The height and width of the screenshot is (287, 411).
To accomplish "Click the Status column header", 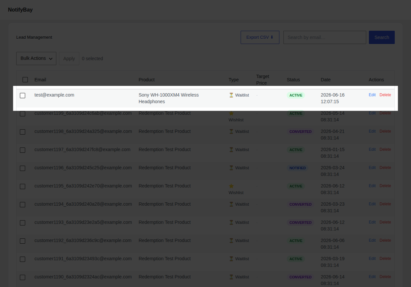I will coord(293,80).
